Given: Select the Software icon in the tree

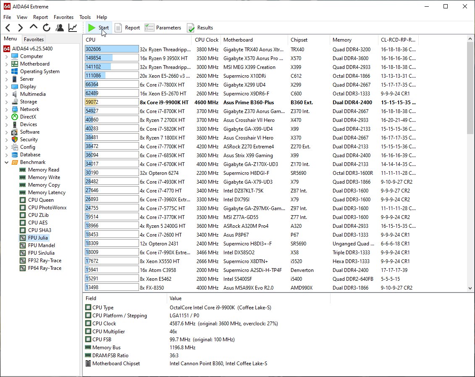Looking at the screenshot, I should coord(15,132).
